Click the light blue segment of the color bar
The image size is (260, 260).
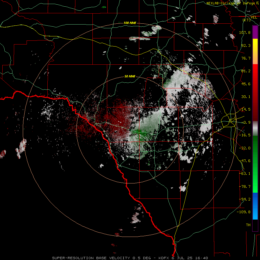point(255,213)
